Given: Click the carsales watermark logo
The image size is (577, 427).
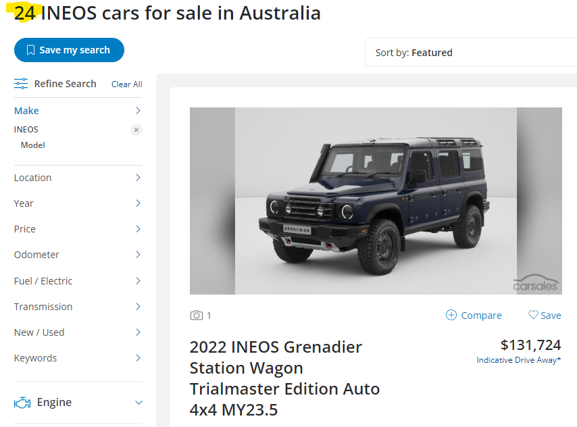Looking at the screenshot, I should tap(537, 283).
